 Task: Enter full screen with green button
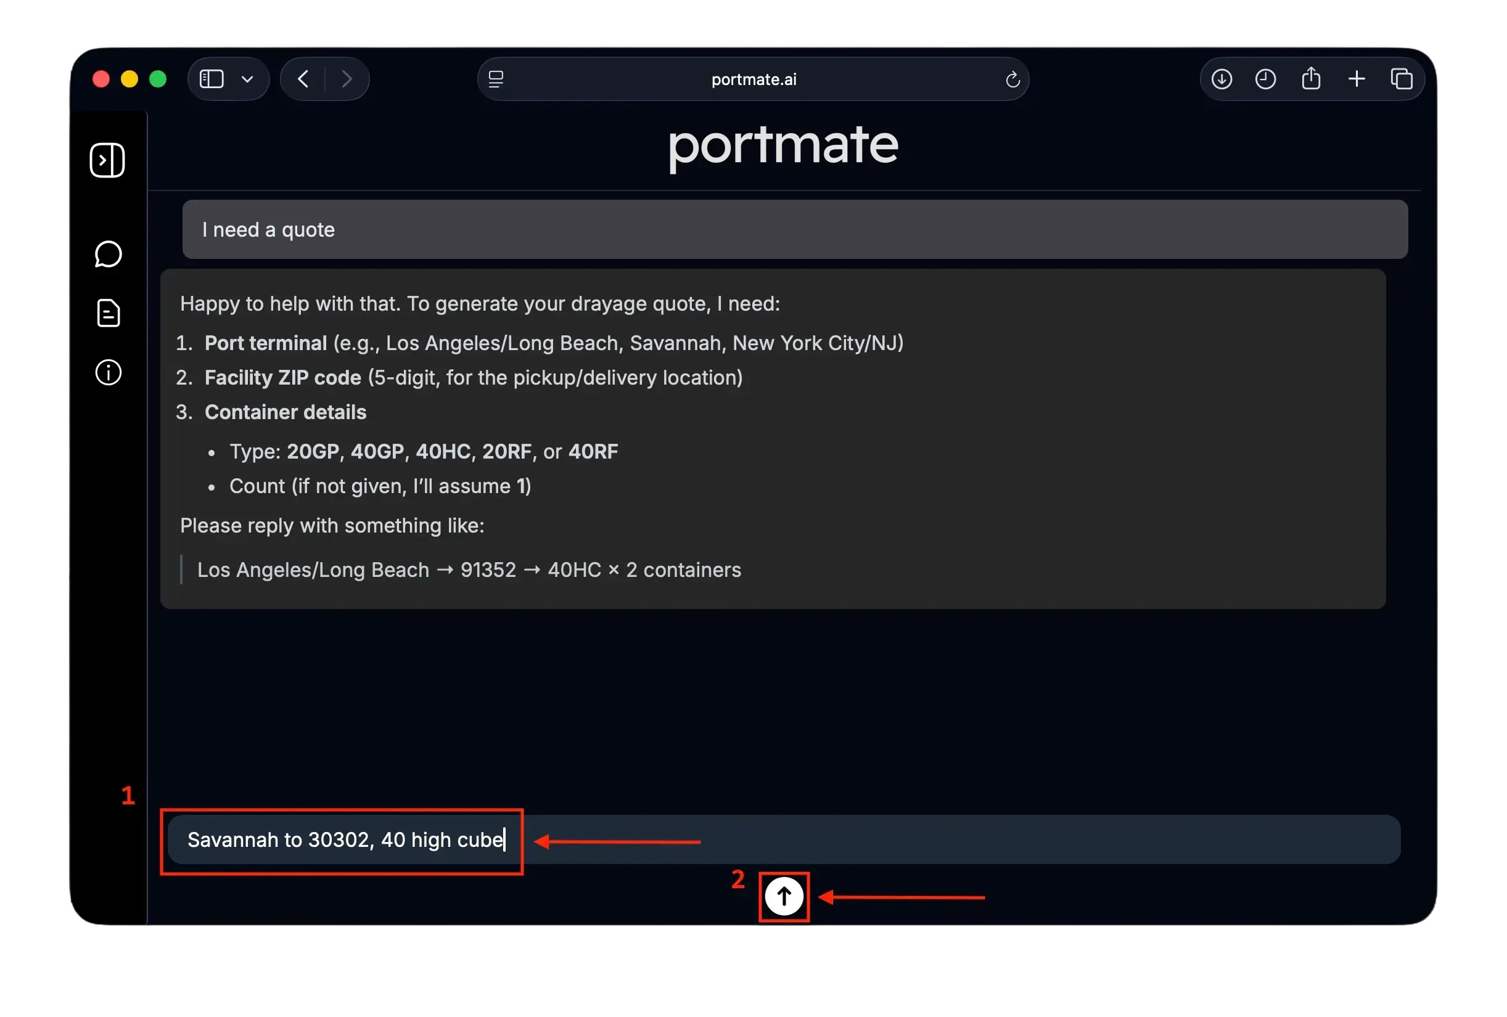(x=158, y=79)
